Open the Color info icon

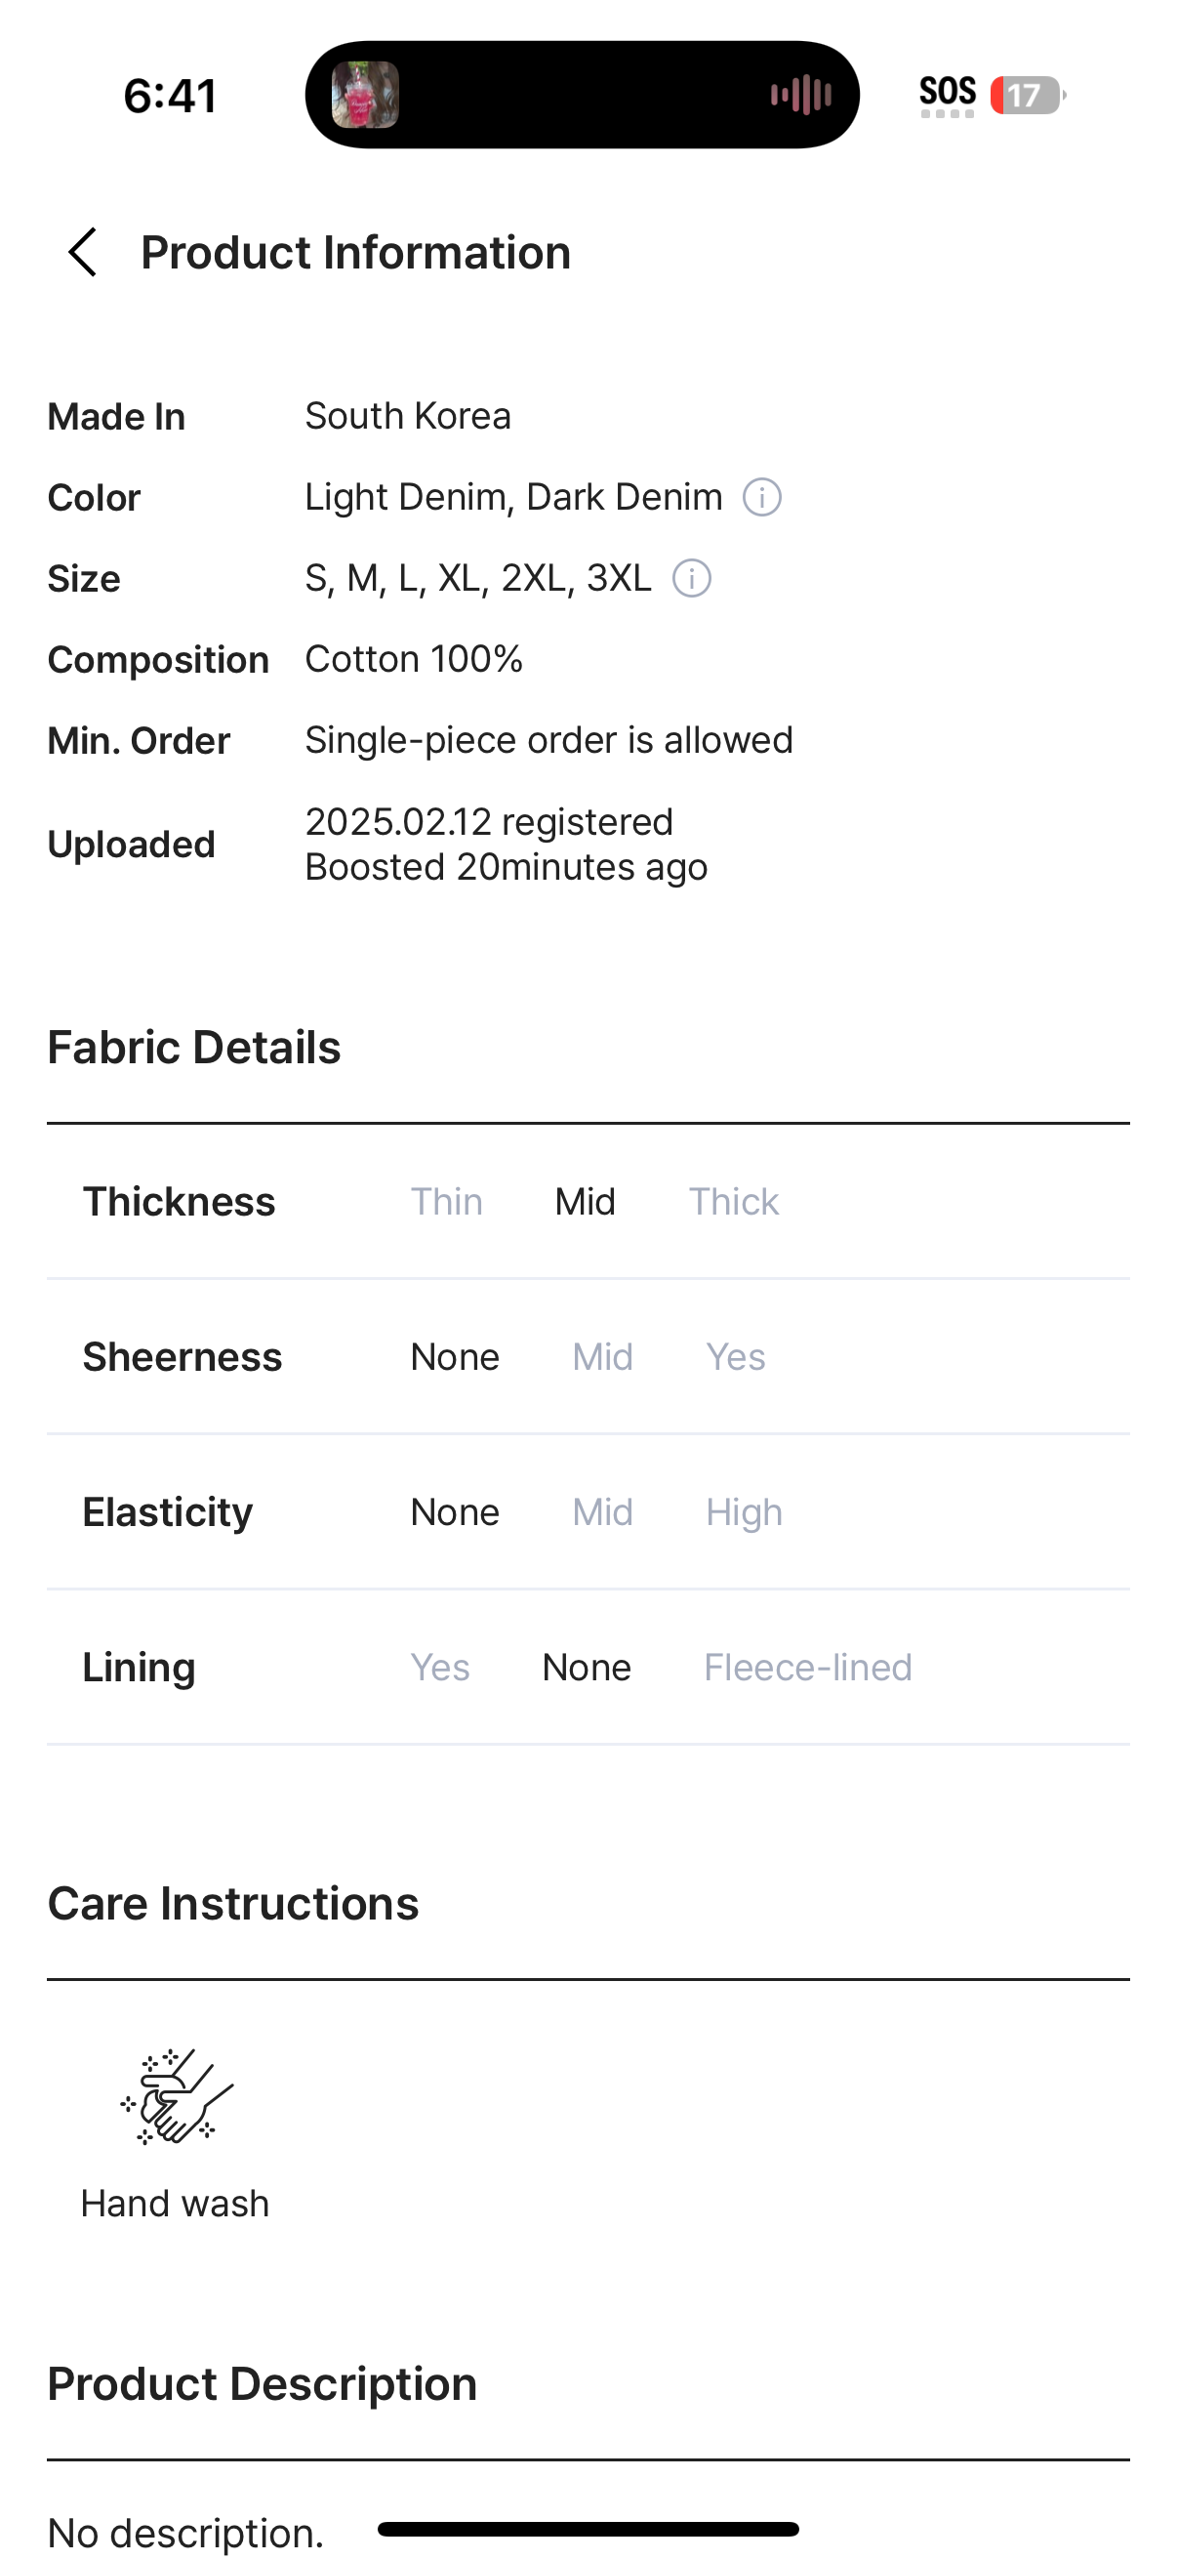click(762, 497)
